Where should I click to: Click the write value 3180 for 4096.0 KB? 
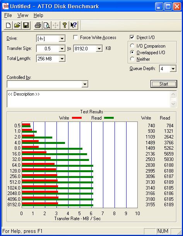(150, 199)
